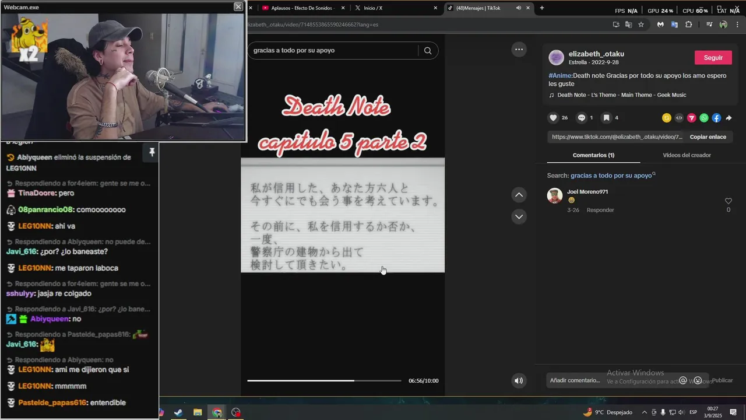Click Responder under Joel's comment
The image size is (746, 420).
click(x=600, y=210)
